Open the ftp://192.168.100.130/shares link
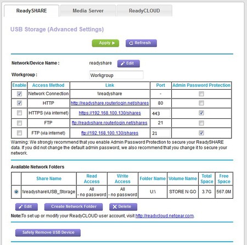 (110, 133)
